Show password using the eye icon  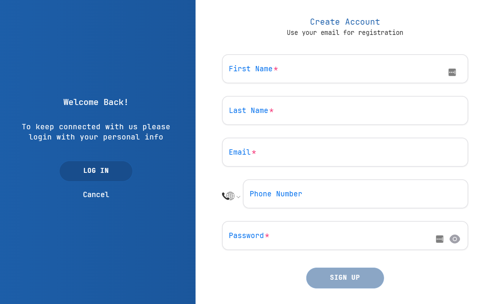(x=455, y=239)
